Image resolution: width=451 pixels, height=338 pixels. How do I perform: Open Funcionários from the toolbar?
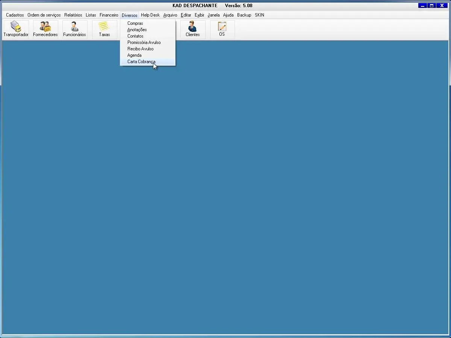(x=74, y=29)
